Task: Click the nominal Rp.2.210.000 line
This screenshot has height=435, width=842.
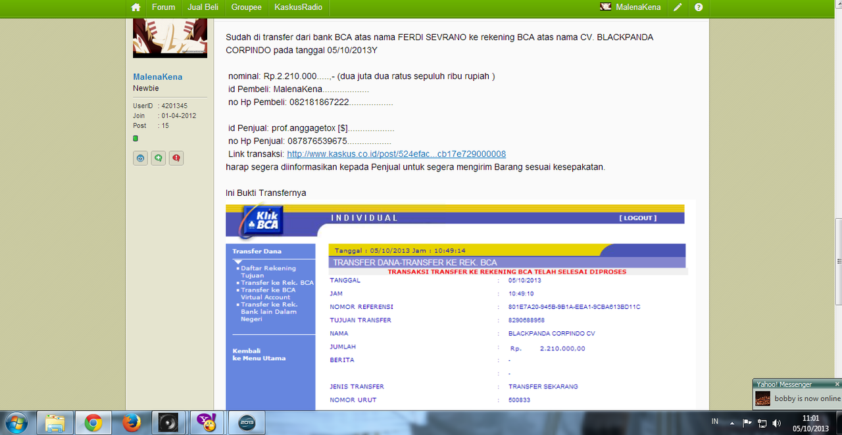Action: coord(361,76)
